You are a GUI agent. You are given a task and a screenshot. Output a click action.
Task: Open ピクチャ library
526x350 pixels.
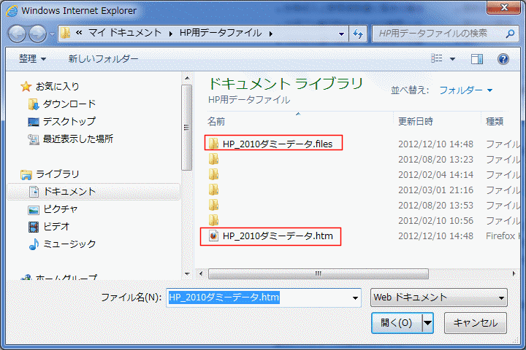coord(53,209)
